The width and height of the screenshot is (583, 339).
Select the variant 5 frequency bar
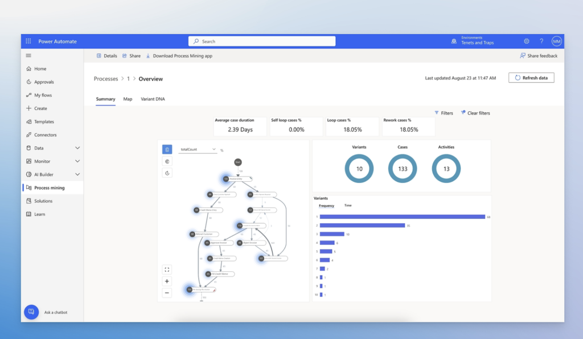click(x=326, y=252)
